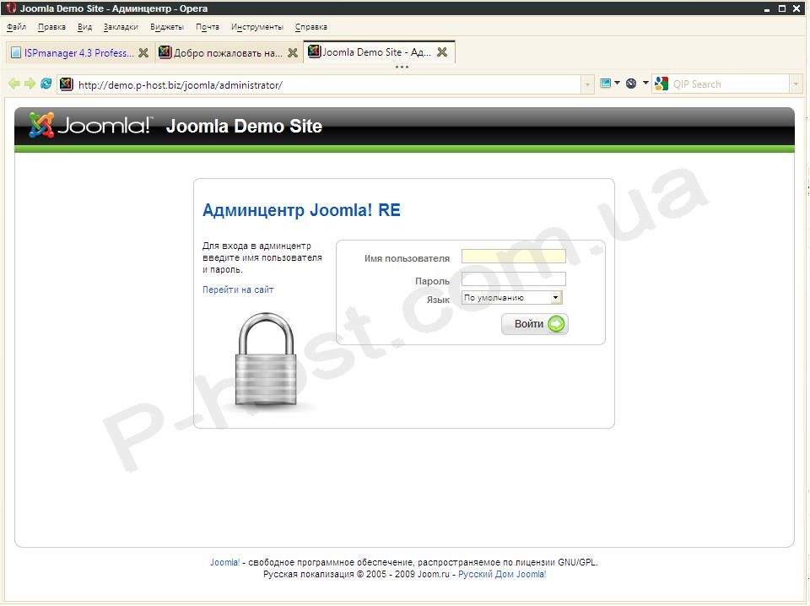Screen dimensions: 810x606
Task: Maximize the Opera window
Action: coord(782,8)
